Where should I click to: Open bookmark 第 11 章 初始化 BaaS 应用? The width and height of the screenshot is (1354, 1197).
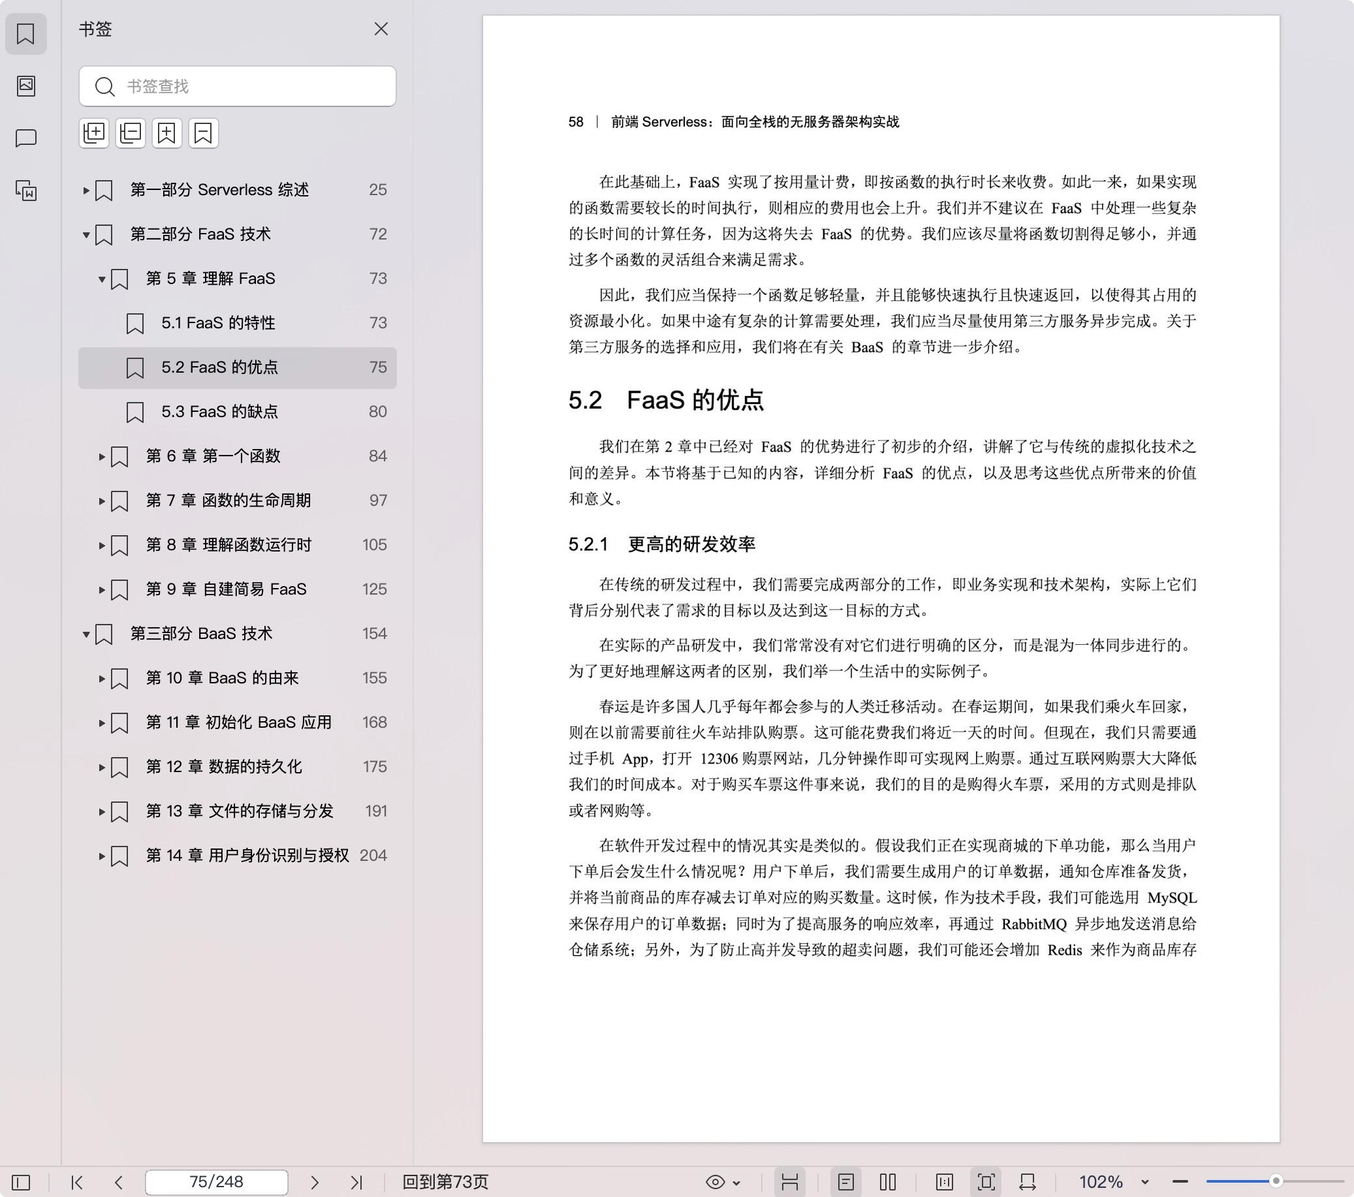(x=238, y=723)
